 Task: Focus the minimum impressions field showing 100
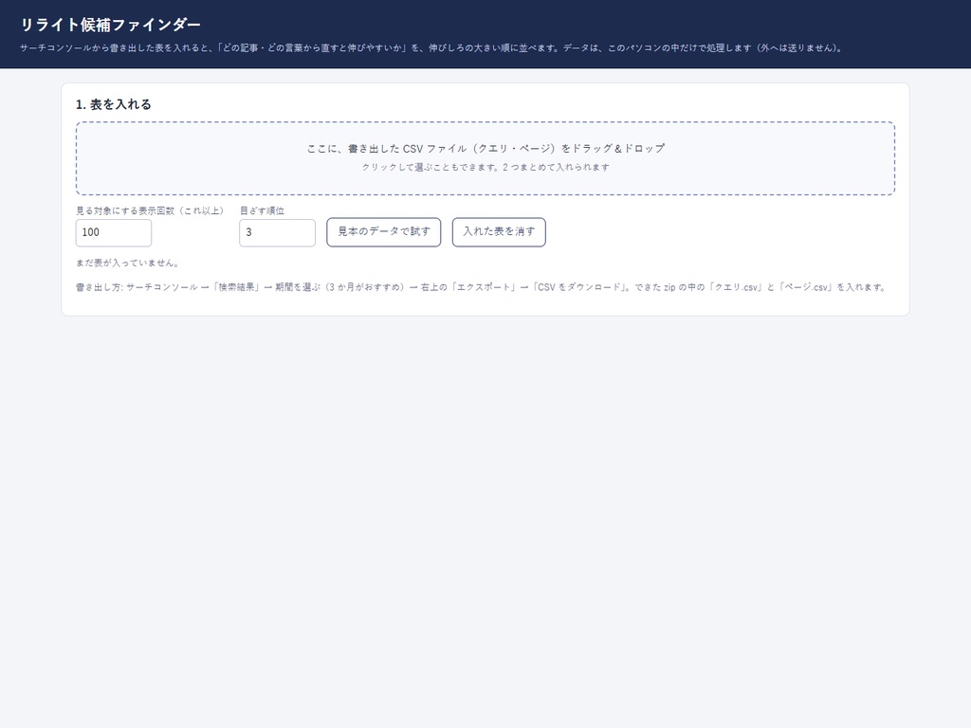(x=114, y=233)
